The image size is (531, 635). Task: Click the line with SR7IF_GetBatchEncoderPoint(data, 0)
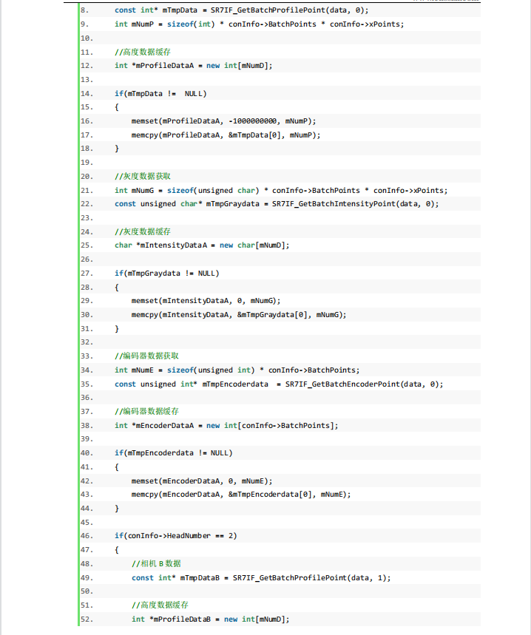pyautogui.click(x=279, y=384)
